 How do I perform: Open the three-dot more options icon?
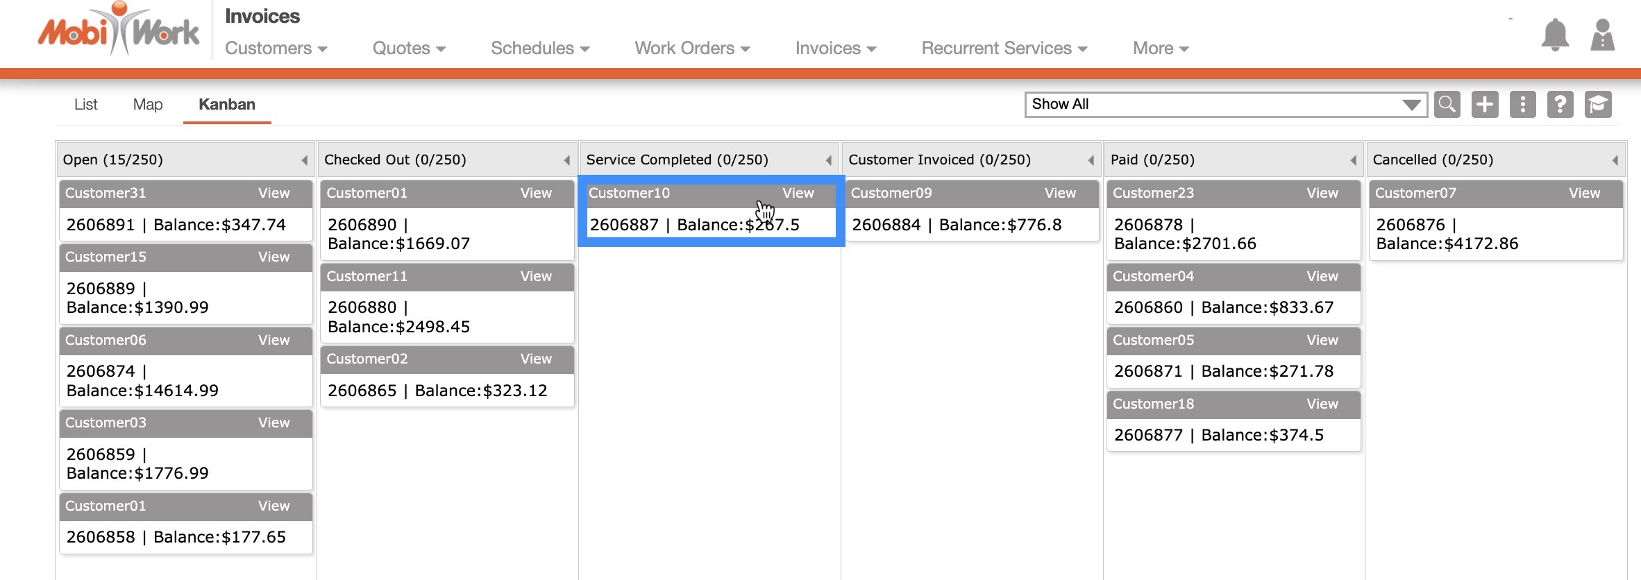pos(1522,105)
